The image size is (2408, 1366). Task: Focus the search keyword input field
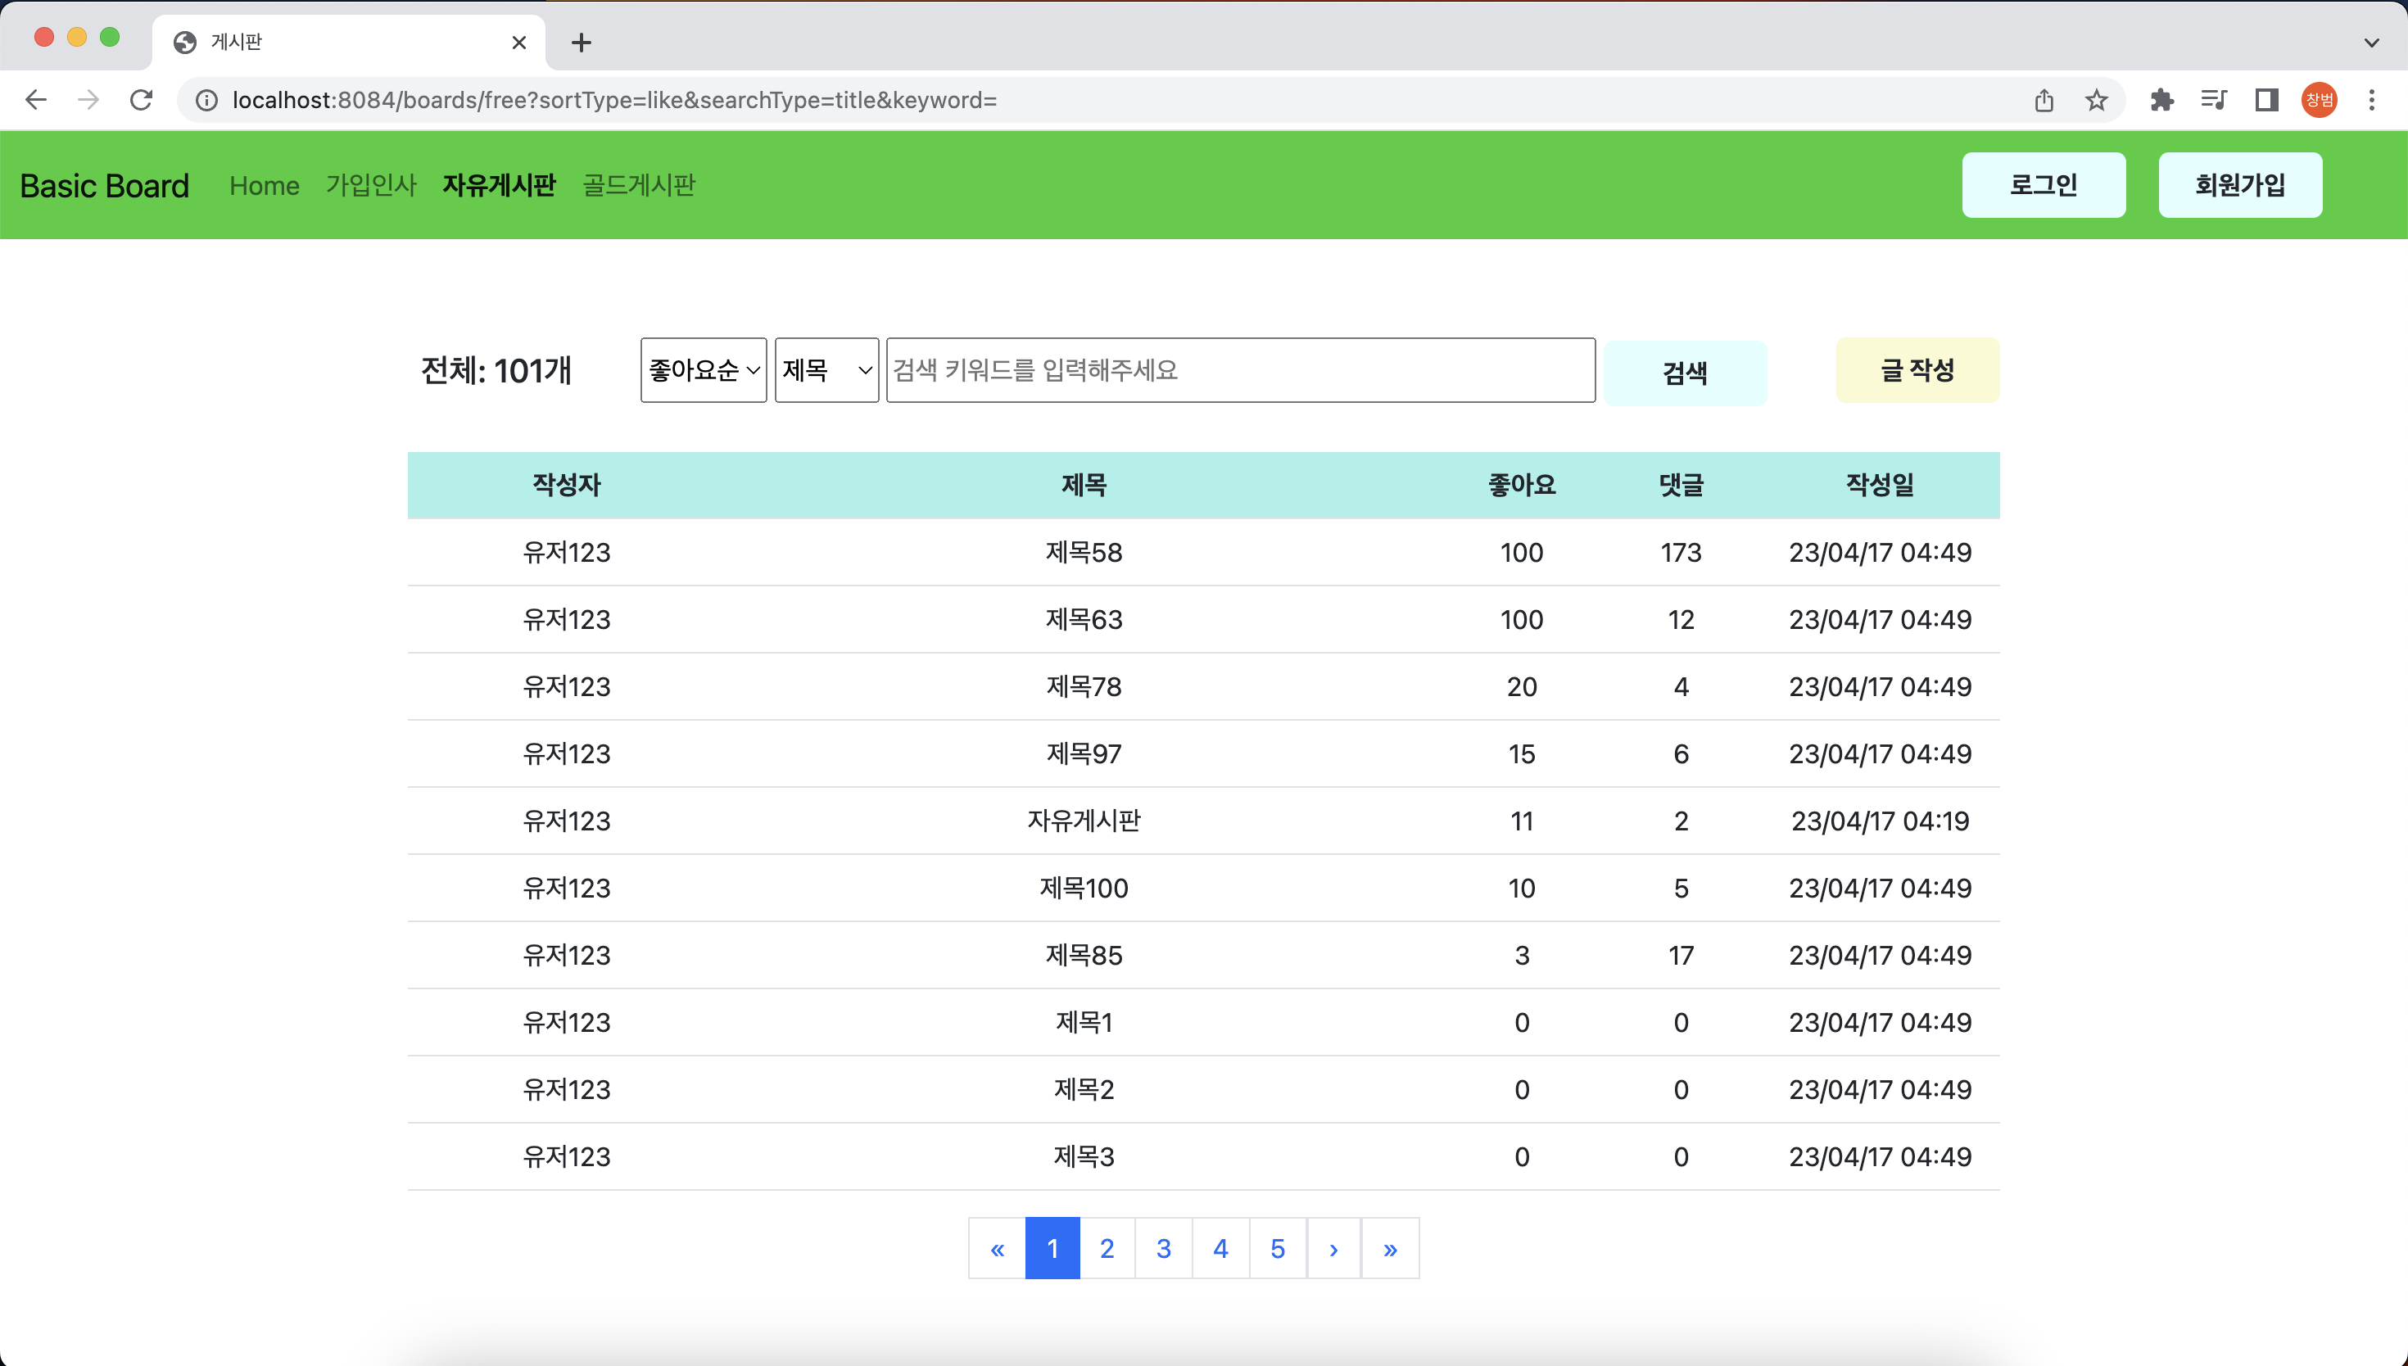click(x=1240, y=371)
